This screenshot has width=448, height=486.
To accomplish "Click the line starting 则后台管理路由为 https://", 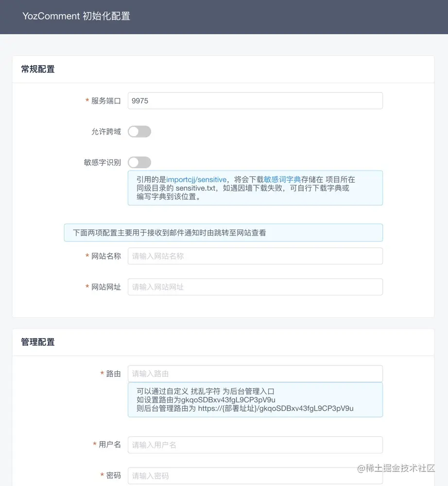I will click(245, 409).
